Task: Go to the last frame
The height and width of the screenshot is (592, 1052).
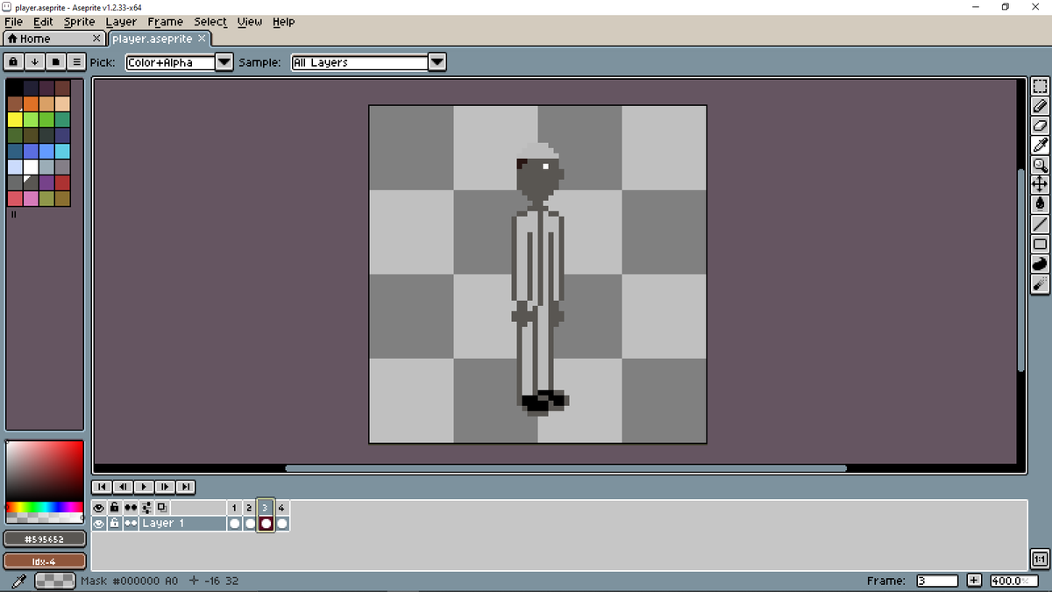Action: [x=185, y=487]
